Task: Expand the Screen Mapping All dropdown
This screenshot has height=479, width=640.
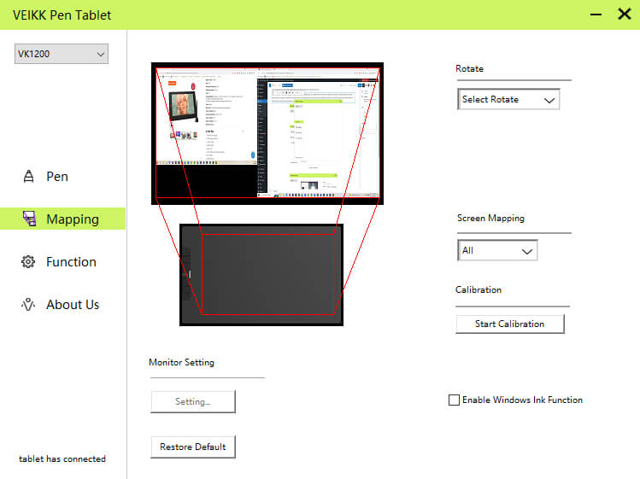Action: pos(497,251)
